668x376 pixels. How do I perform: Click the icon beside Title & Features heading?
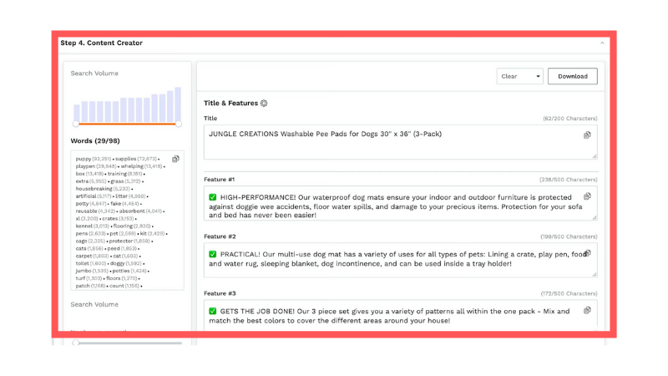point(264,104)
